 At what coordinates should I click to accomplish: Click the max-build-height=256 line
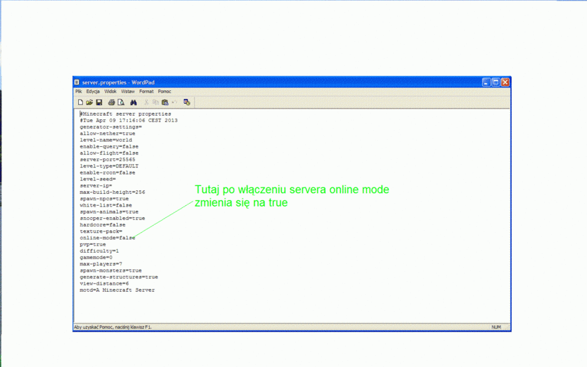tap(112, 192)
